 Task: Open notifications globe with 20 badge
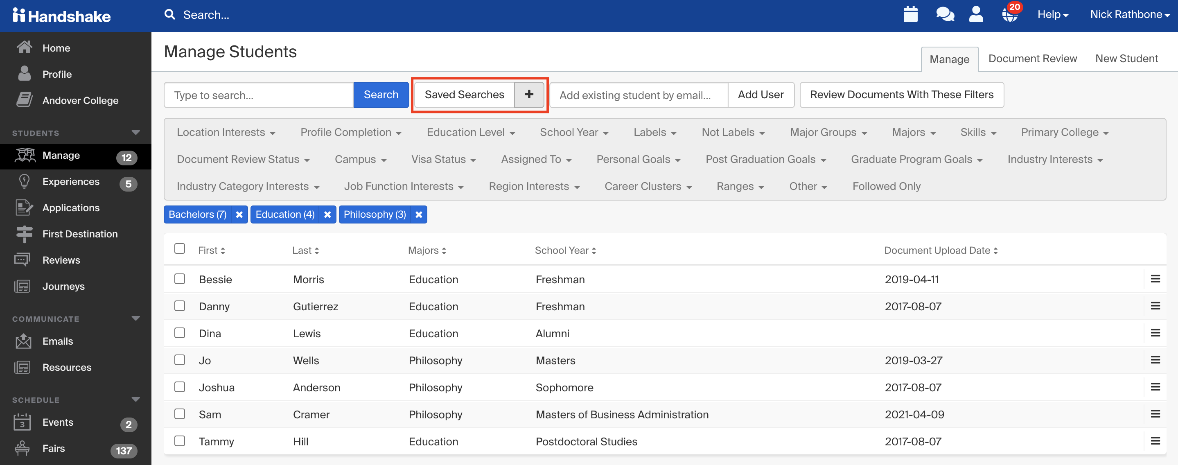[x=1011, y=14]
